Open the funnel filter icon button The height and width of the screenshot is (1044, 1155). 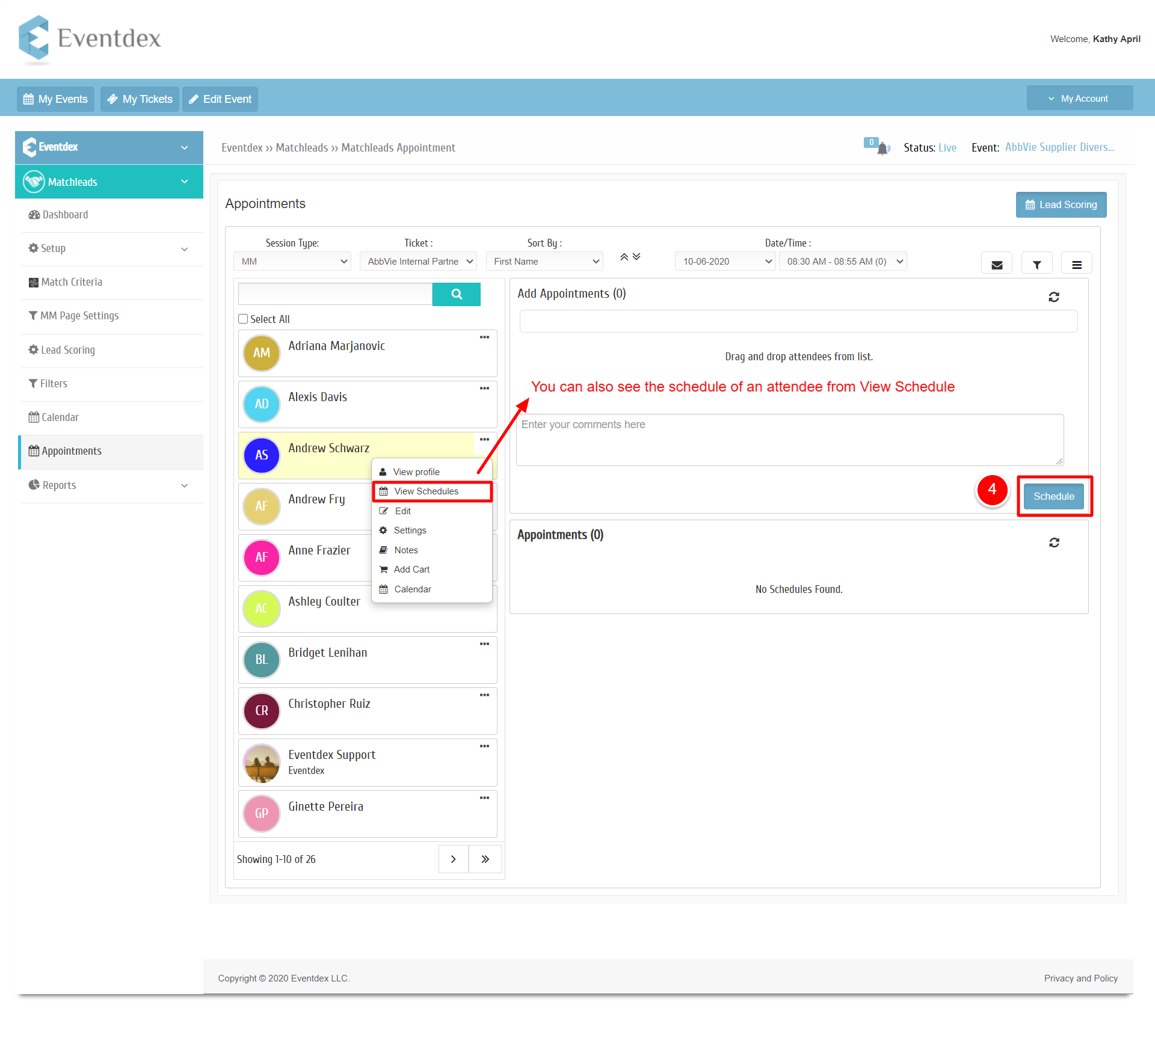1037,264
